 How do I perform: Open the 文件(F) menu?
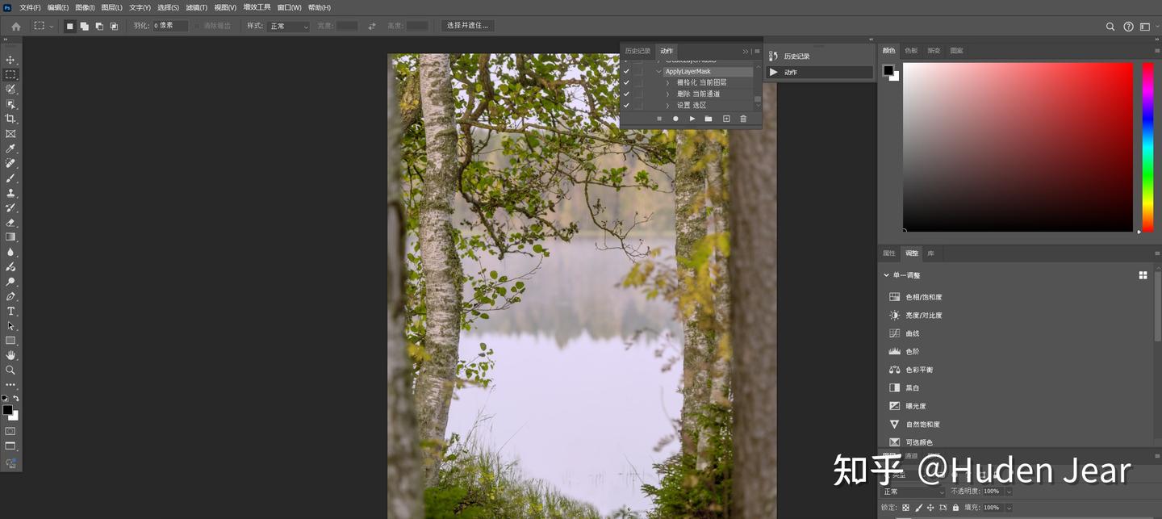point(30,7)
